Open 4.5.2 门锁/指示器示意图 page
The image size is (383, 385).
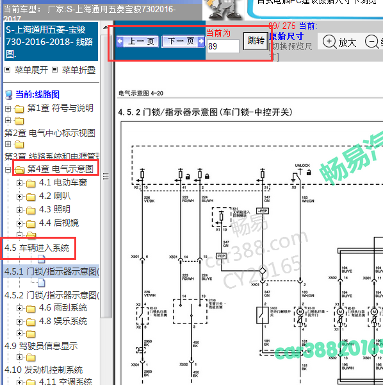click(x=51, y=295)
